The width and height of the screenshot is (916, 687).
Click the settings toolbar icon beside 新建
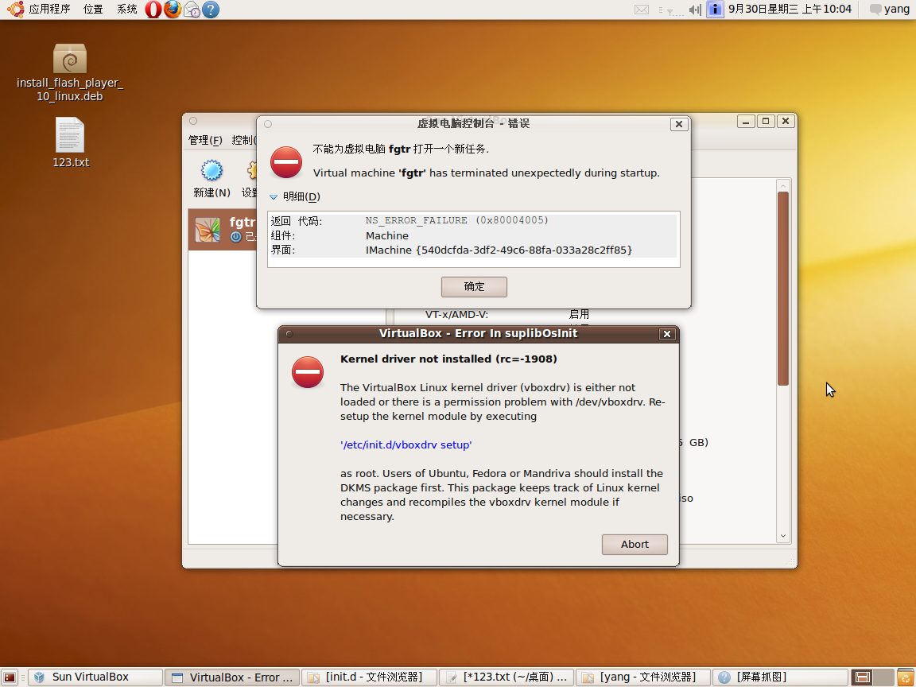coord(250,179)
